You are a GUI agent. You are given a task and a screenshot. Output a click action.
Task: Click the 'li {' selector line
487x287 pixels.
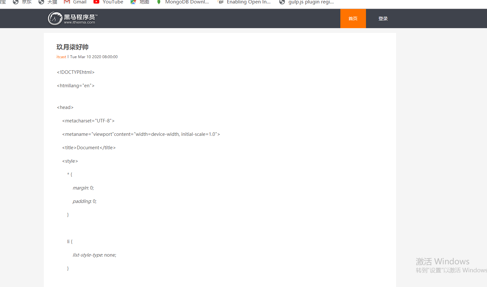(70, 242)
